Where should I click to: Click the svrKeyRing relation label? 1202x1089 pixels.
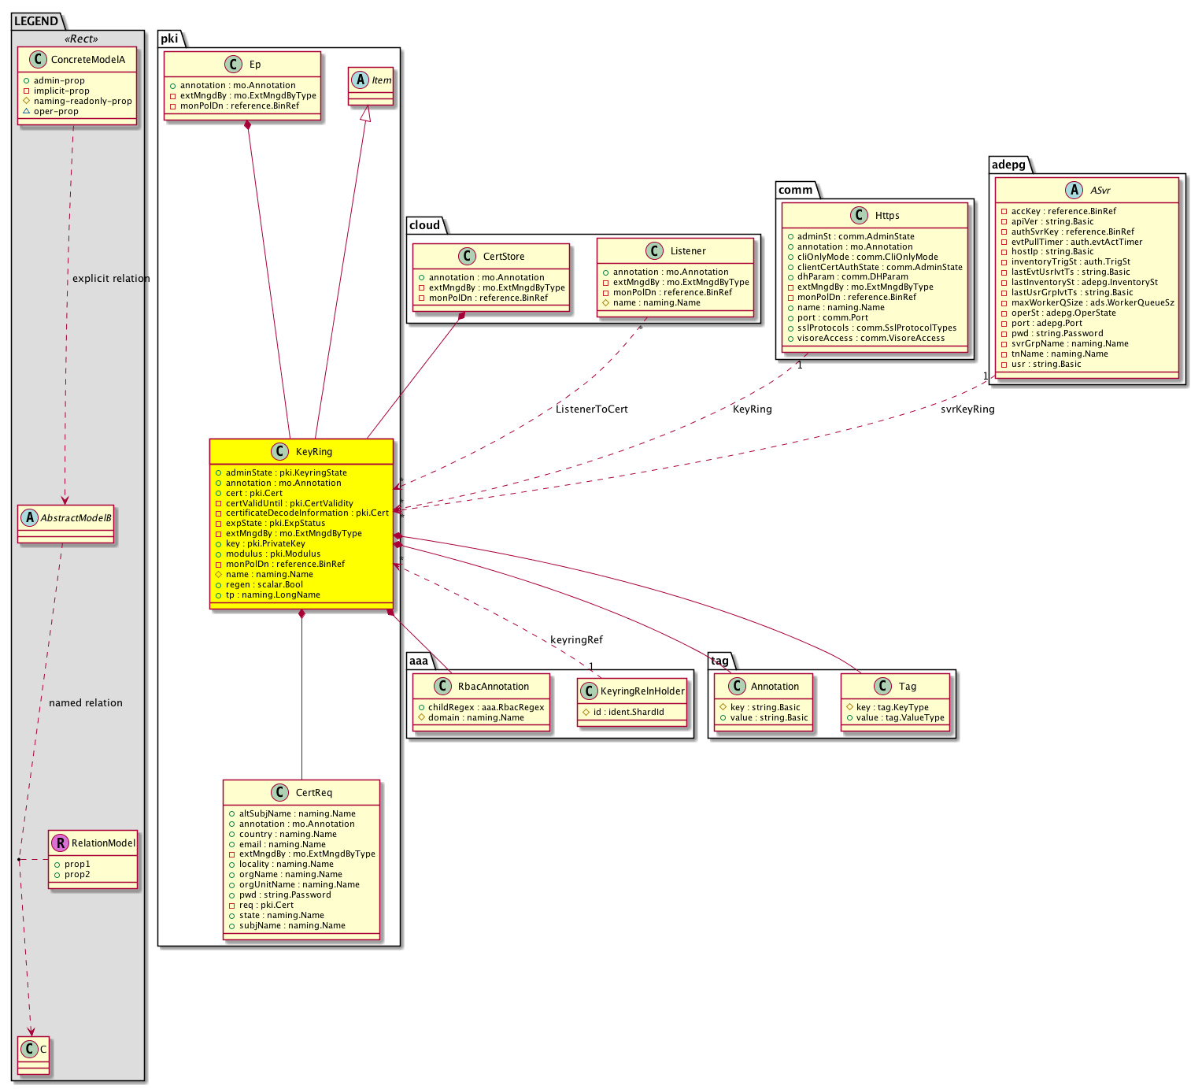point(967,409)
